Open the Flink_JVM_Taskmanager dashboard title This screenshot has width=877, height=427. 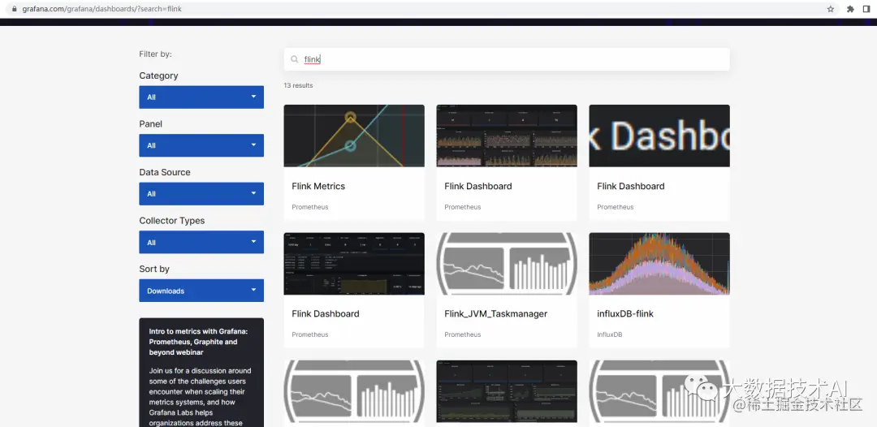495,313
